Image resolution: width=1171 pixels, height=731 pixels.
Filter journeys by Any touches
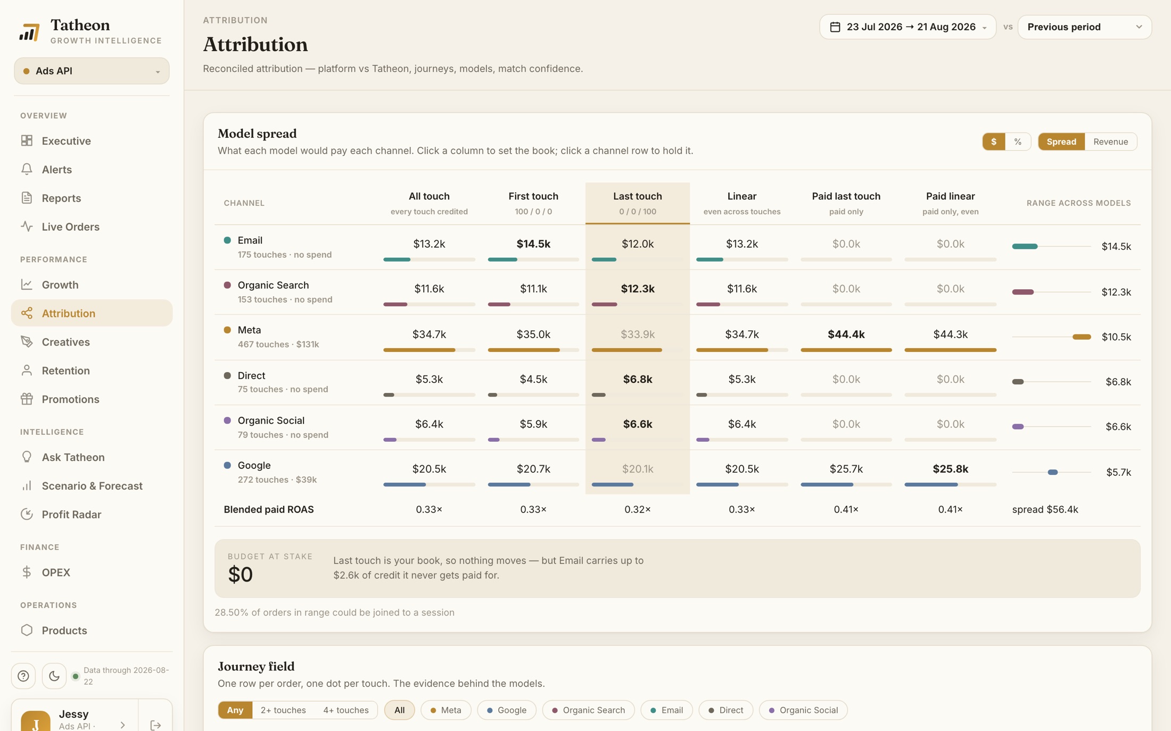tap(235, 710)
